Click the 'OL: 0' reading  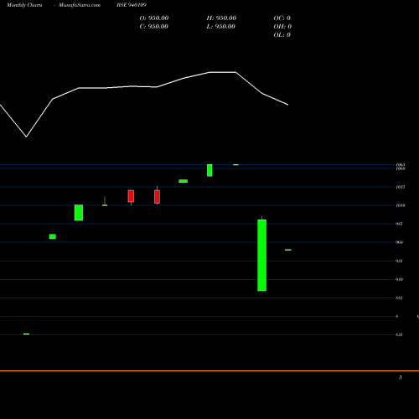pyautogui.click(x=282, y=35)
